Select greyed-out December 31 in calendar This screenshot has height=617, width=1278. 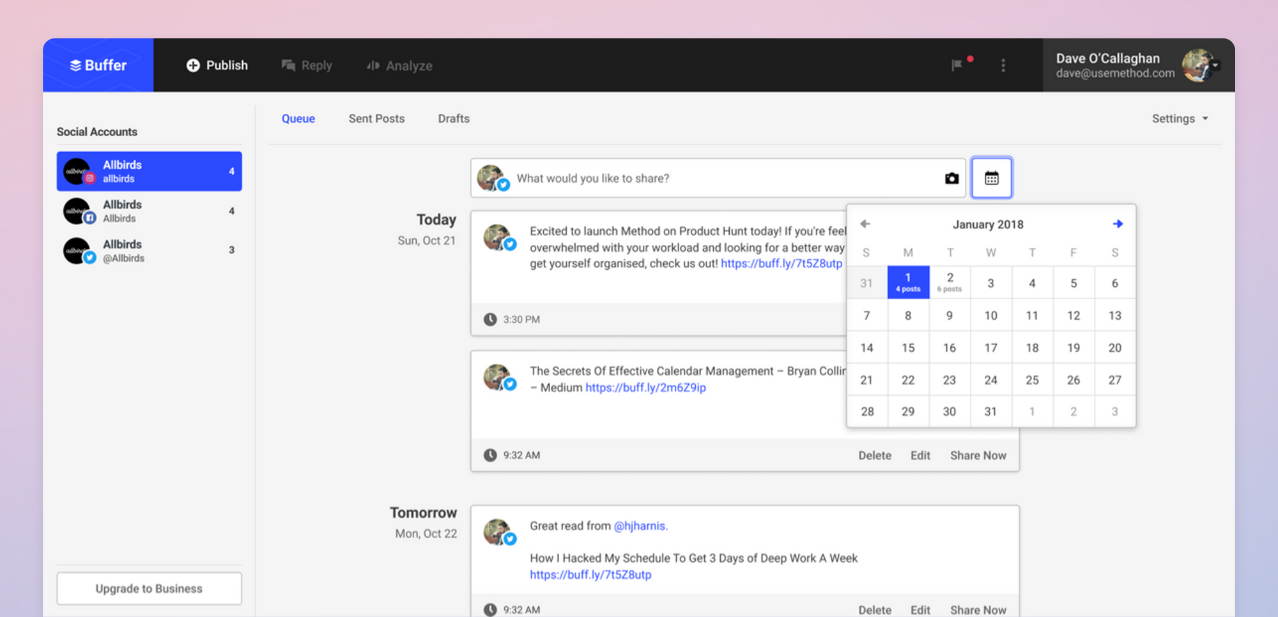(x=866, y=283)
